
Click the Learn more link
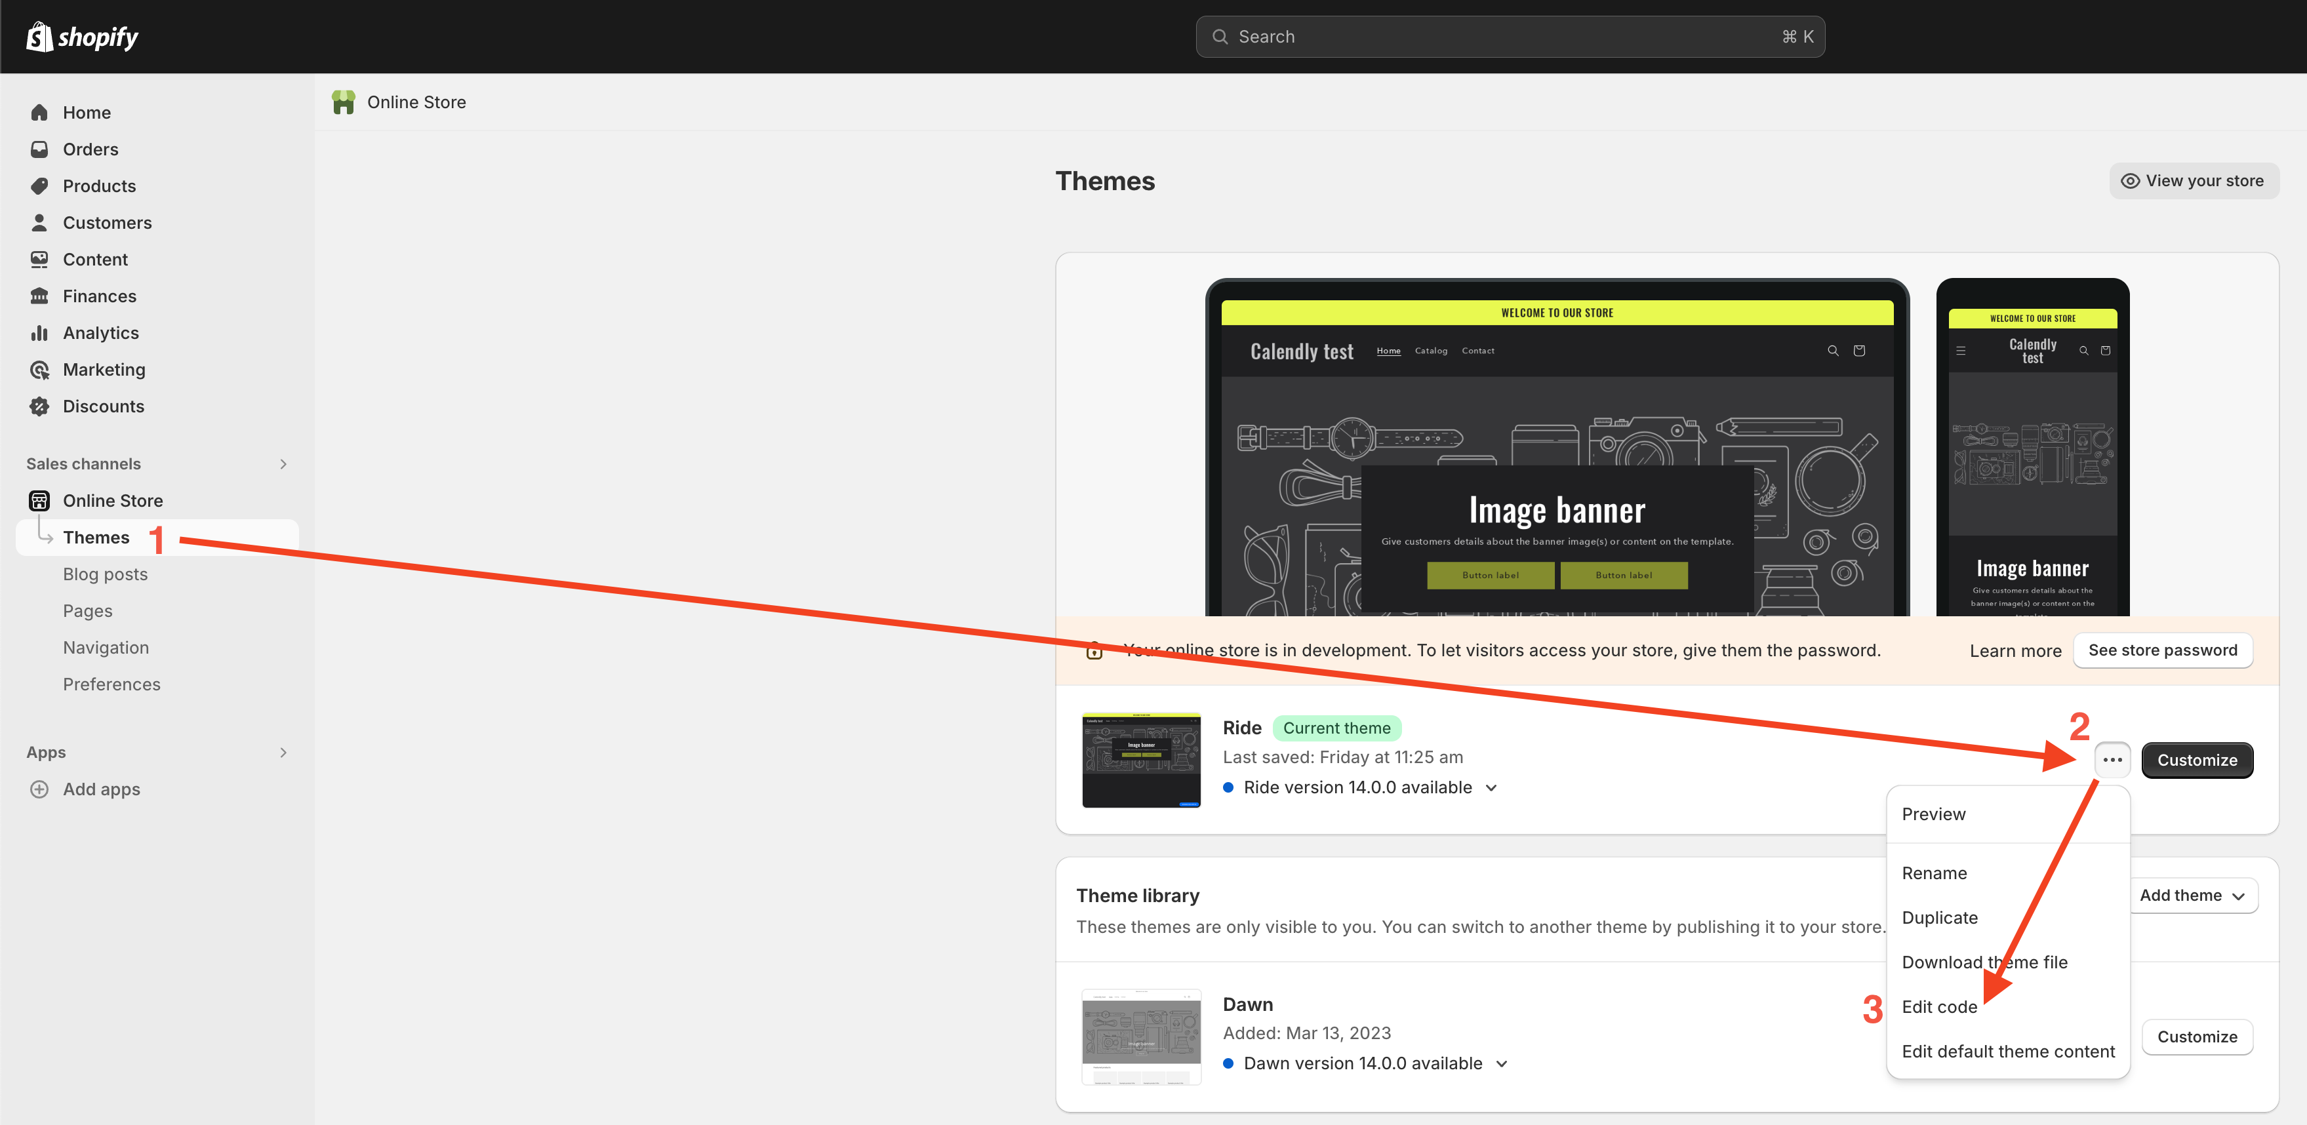tap(2015, 652)
